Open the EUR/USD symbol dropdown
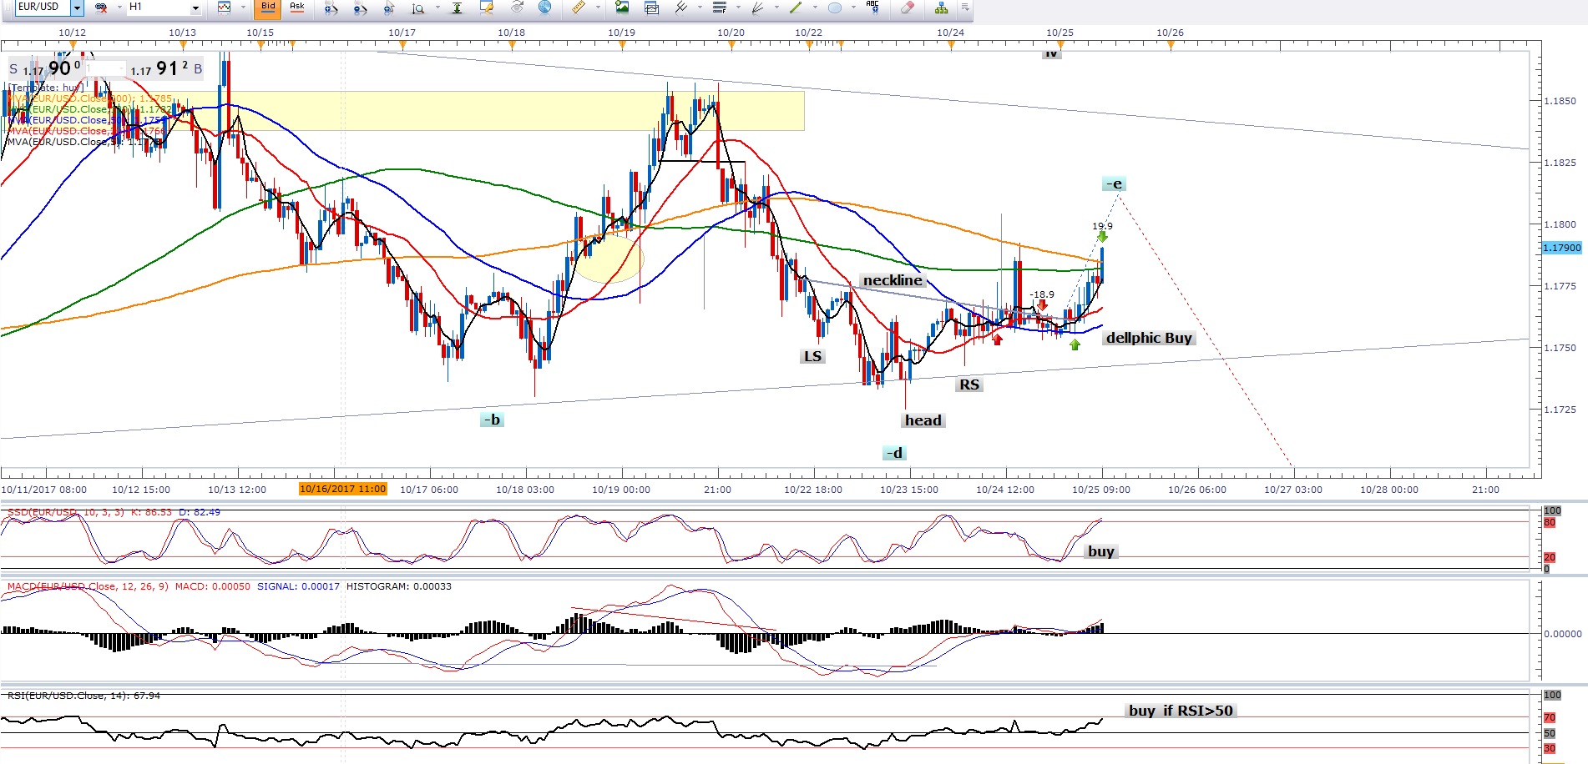The height and width of the screenshot is (764, 1588). (77, 8)
